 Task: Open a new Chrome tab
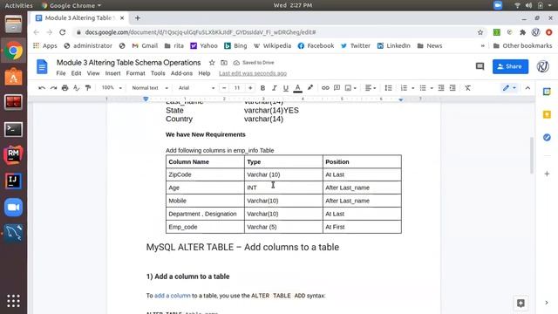(x=138, y=17)
